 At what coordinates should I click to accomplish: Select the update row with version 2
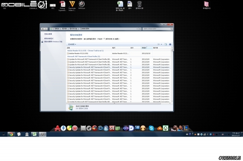[119, 75]
